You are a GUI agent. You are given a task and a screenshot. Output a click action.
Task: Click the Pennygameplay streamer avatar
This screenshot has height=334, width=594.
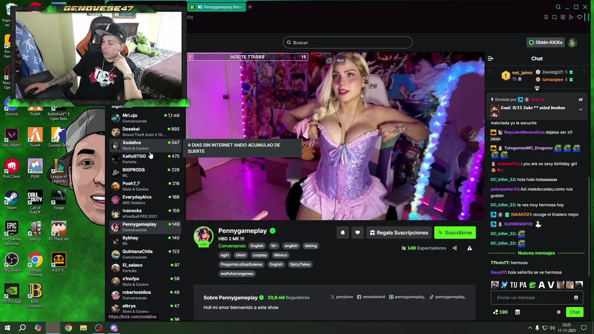tap(203, 237)
